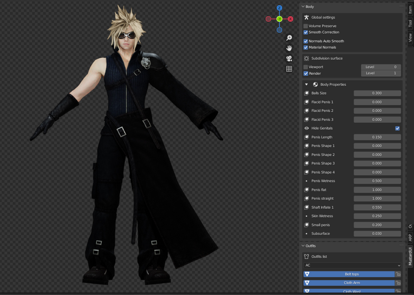Click the lock icon beside Cloth Arm
Image resolution: width=414 pixels, height=295 pixels.
(x=398, y=283)
